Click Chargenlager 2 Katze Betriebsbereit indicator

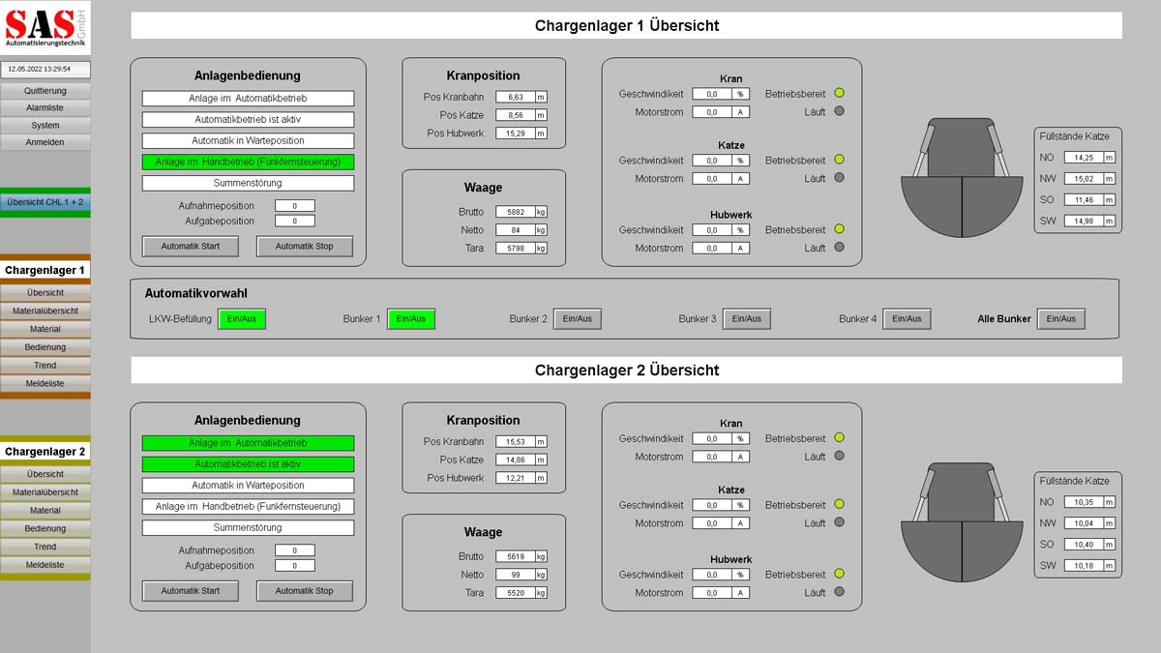pos(839,505)
